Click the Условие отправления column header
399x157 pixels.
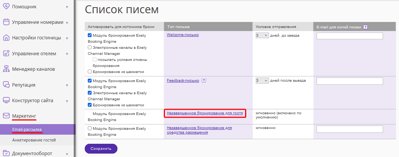tap(283, 27)
